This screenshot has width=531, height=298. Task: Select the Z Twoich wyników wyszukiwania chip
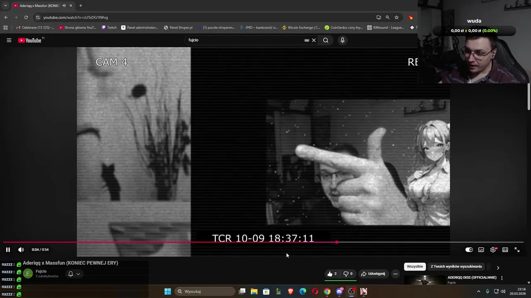pyautogui.click(x=456, y=267)
